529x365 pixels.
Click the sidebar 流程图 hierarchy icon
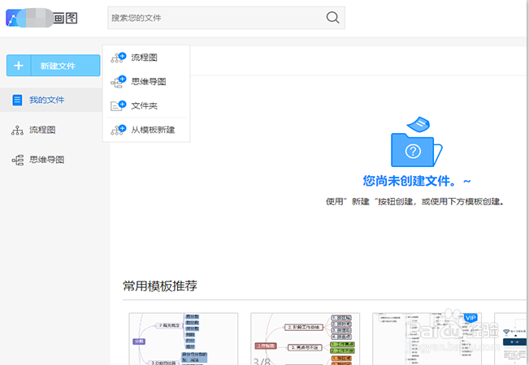(17, 131)
